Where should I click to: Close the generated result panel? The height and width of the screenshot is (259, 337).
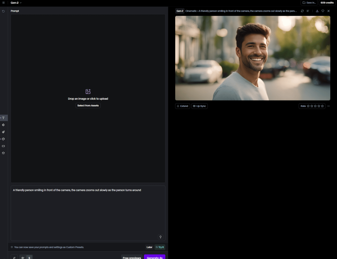329,11
